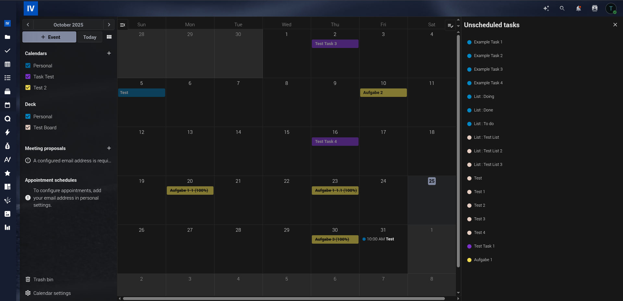Open the Trash bin
623x301 pixels.
coord(43,279)
